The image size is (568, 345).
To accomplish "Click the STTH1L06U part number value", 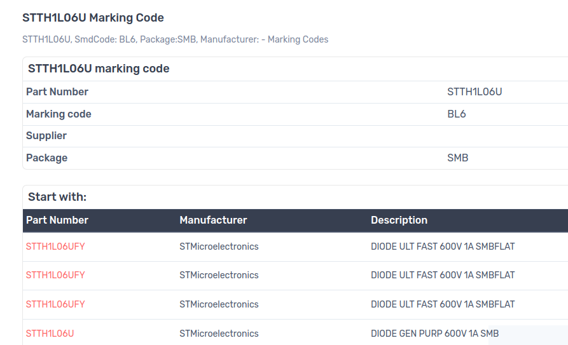I will (x=474, y=92).
